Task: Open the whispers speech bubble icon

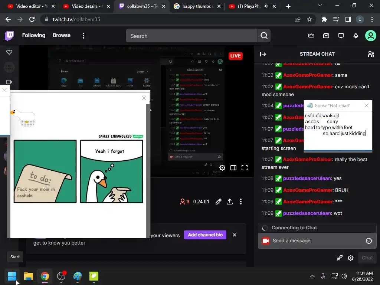Action: click(x=341, y=36)
